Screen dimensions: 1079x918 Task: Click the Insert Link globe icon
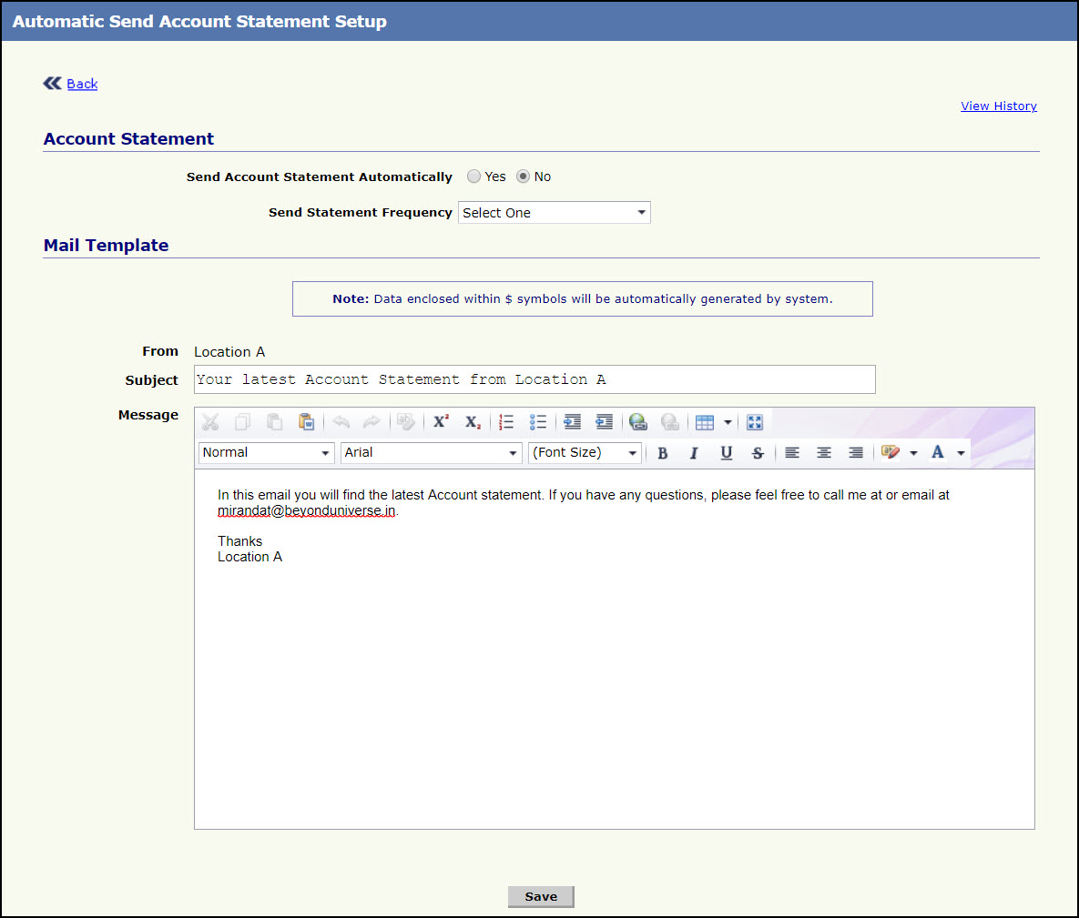(x=637, y=421)
